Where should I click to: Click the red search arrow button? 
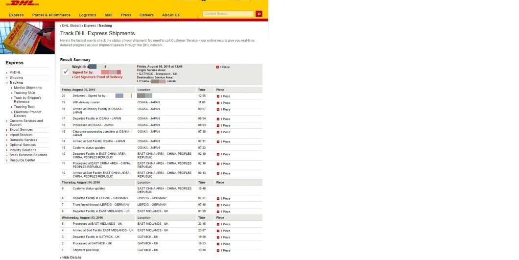click(x=259, y=14)
